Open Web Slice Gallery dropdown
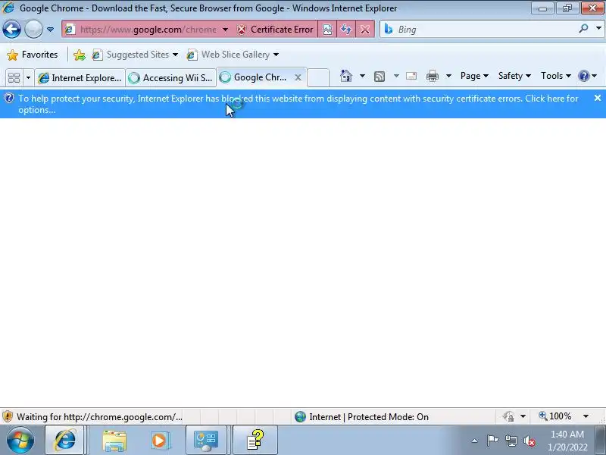606x455 pixels. coord(233,55)
